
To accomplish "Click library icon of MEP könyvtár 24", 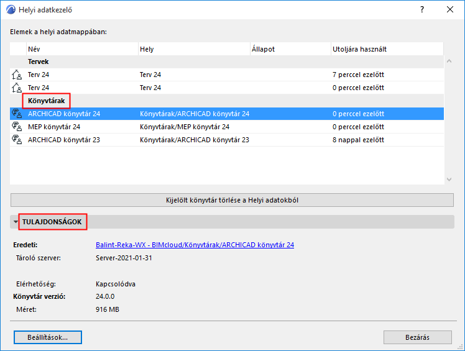I will pyautogui.click(x=17, y=127).
